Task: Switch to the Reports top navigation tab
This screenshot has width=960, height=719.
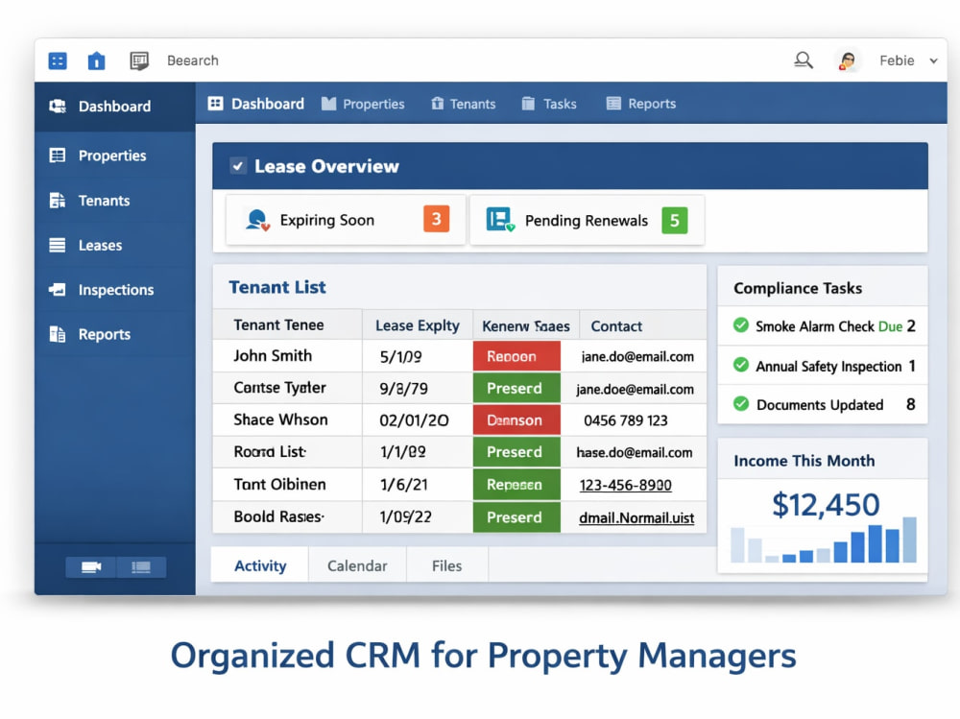Action: click(x=641, y=104)
